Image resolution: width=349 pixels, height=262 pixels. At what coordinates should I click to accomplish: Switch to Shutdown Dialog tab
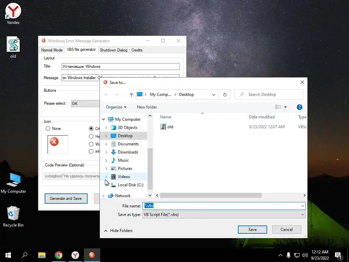click(113, 50)
